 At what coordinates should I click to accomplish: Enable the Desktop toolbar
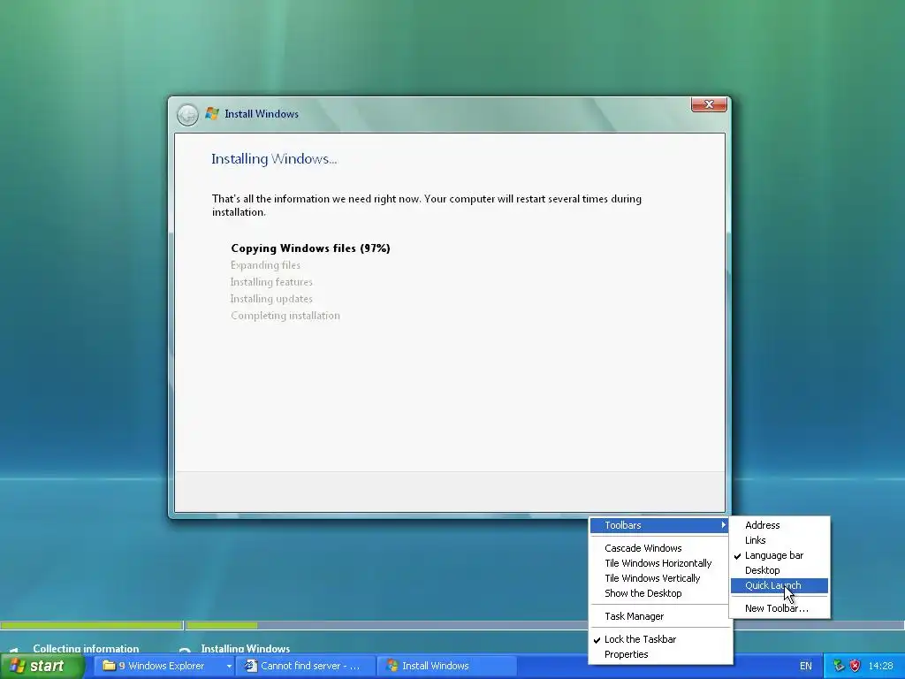pos(780,570)
